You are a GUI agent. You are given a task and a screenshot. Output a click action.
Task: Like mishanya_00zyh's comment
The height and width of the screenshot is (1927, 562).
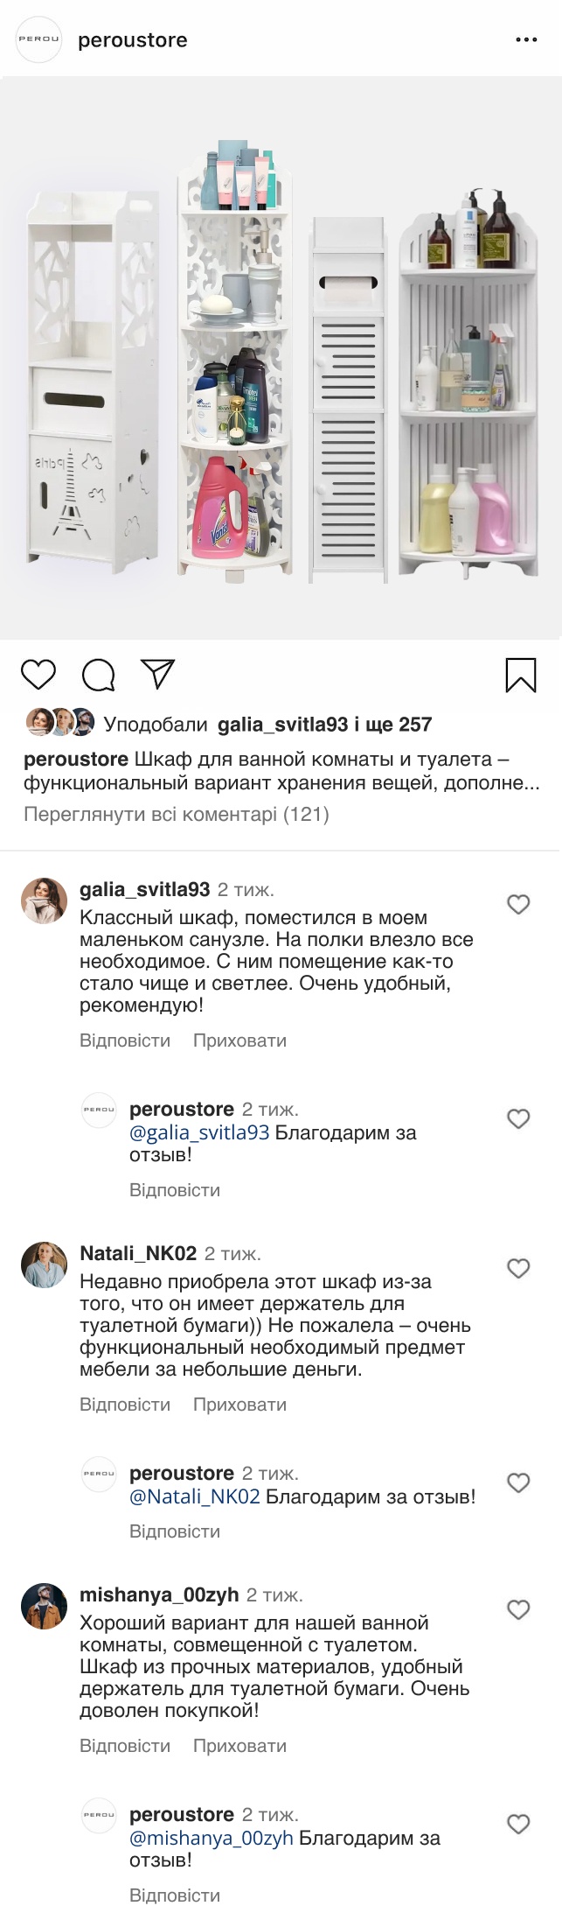pyautogui.click(x=518, y=1609)
